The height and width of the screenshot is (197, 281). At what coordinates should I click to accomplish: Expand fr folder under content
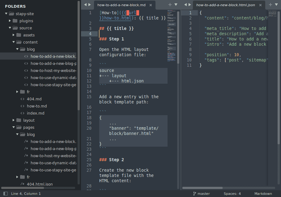(x=17, y=92)
